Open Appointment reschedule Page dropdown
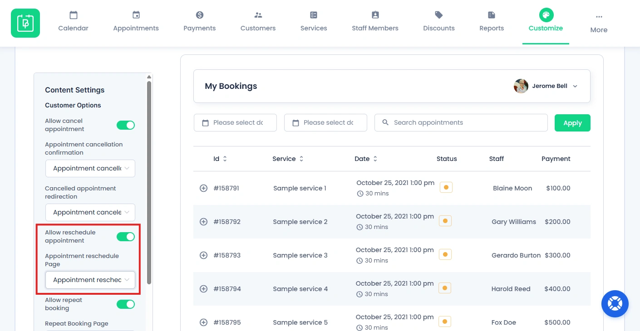 point(90,280)
